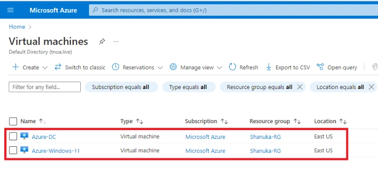This screenshot has width=378, height=173.
Task: Remove the Location equals all filter
Action: click(x=372, y=87)
